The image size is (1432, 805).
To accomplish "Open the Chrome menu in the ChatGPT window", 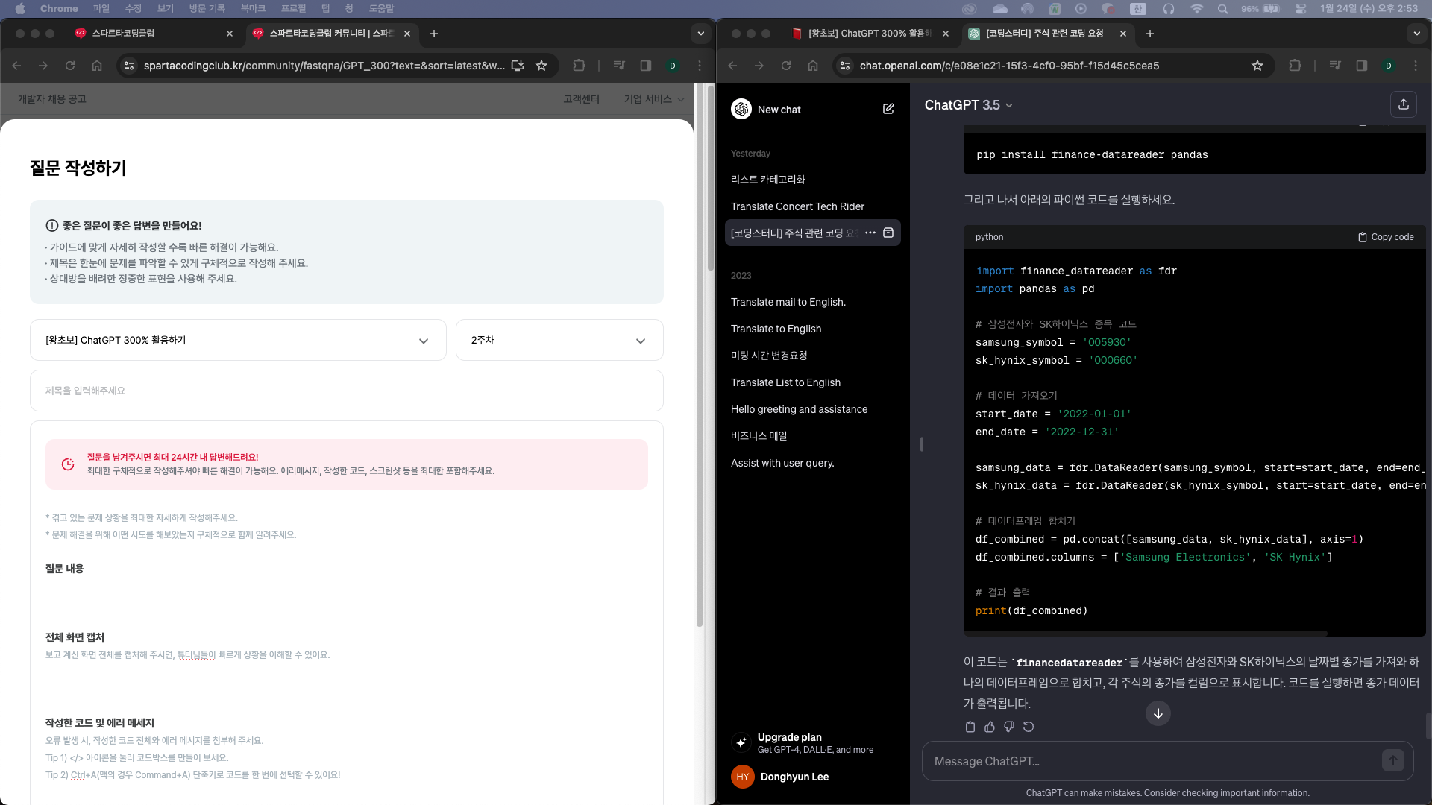I will pyautogui.click(x=1416, y=66).
